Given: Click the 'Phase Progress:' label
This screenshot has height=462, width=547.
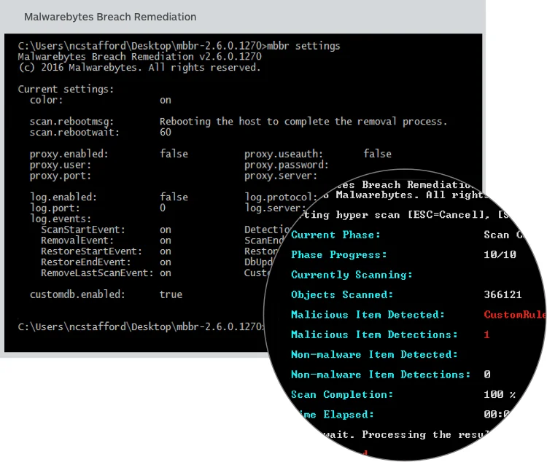Looking at the screenshot, I should coord(339,255).
